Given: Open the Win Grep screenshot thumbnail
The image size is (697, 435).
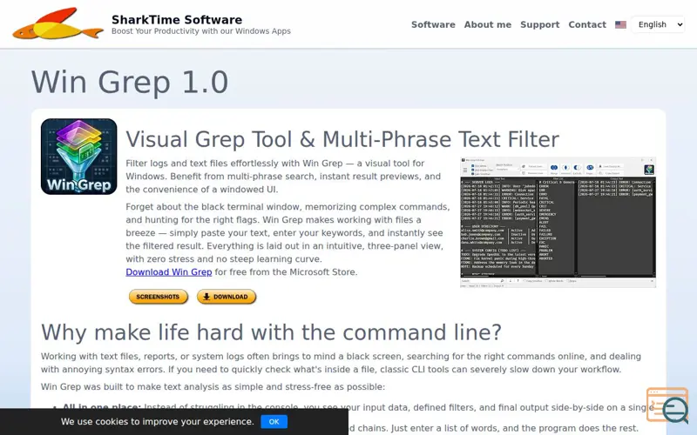Looking at the screenshot, I should [x=558, y=222].
